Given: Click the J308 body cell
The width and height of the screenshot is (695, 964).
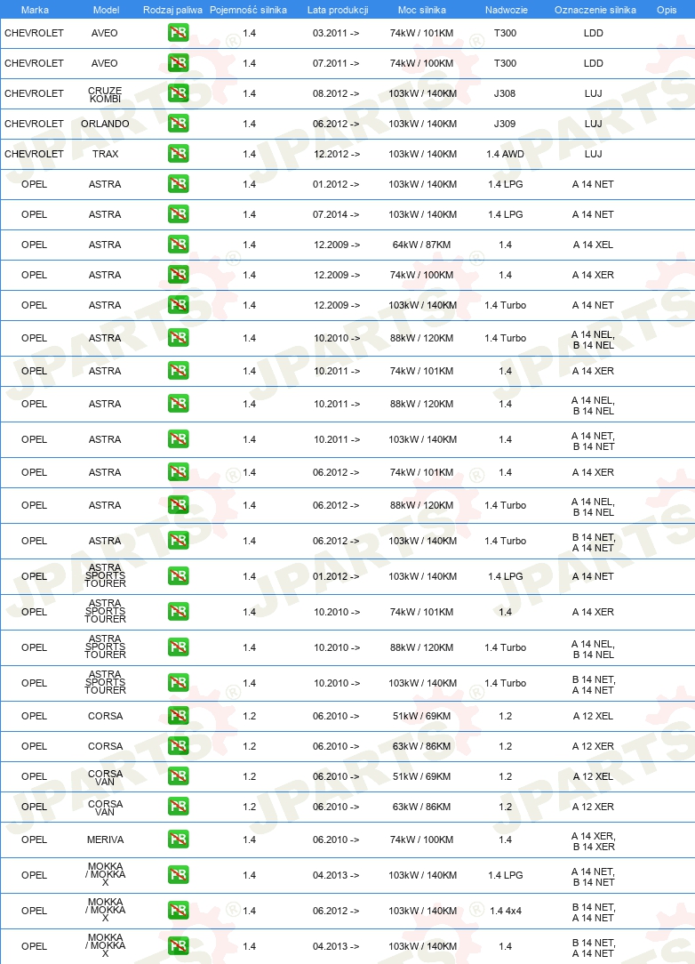Looking at the screenshot, I should coord(505,93).
